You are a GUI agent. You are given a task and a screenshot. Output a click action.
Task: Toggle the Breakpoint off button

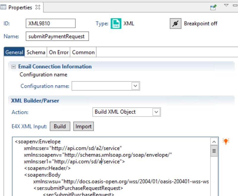[175, 23]
